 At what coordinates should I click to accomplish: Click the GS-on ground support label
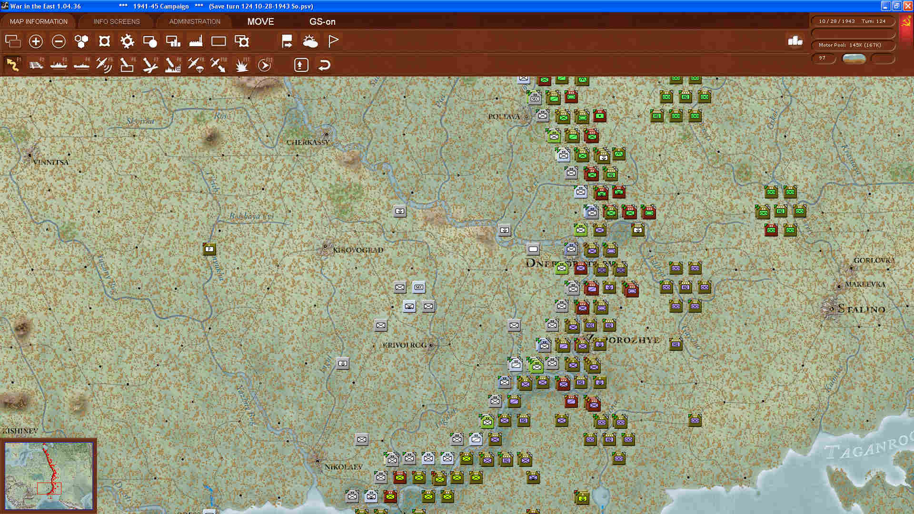point(322,21)
